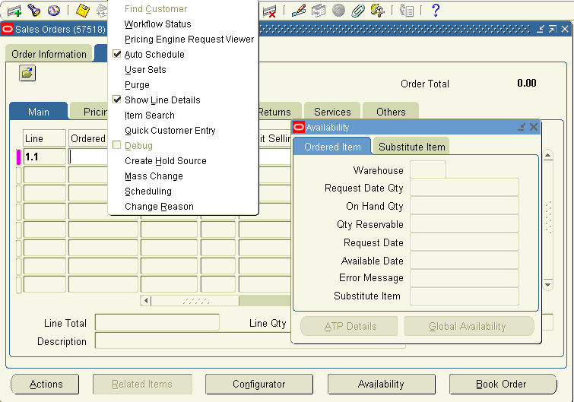Select the Main tab

point(39,112)
